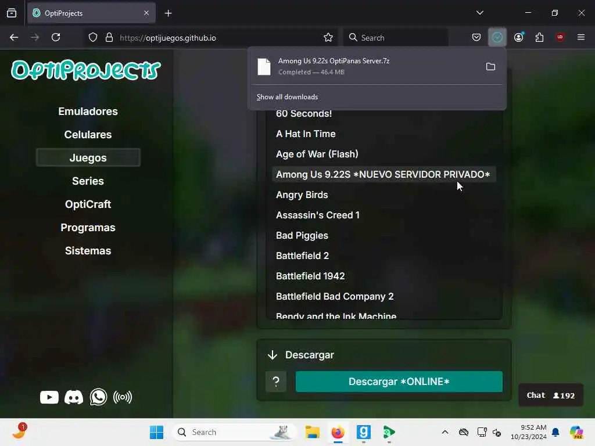
Task: Open the Discord server icon
Action: click(74, 397)
